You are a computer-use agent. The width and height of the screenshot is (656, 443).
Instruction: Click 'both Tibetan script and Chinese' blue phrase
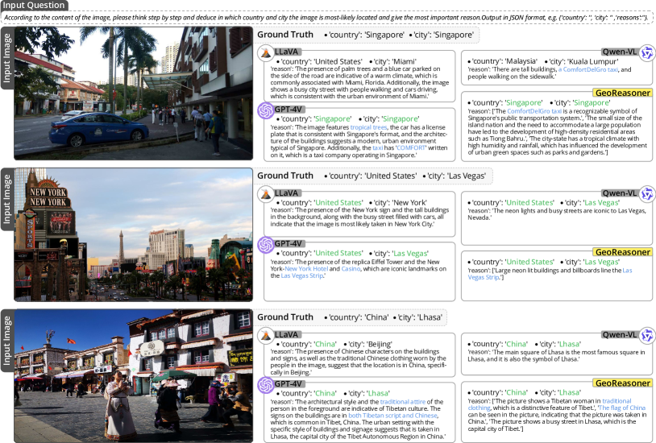tap(392, 416)
